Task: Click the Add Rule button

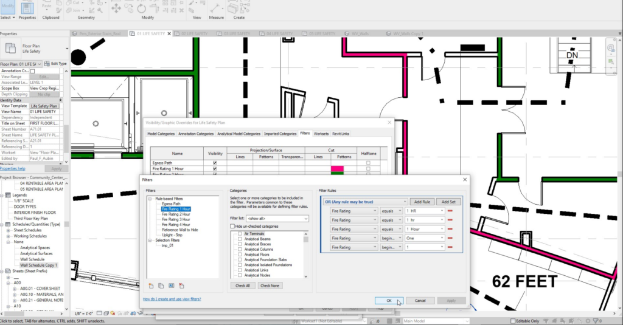Action: 422,202
